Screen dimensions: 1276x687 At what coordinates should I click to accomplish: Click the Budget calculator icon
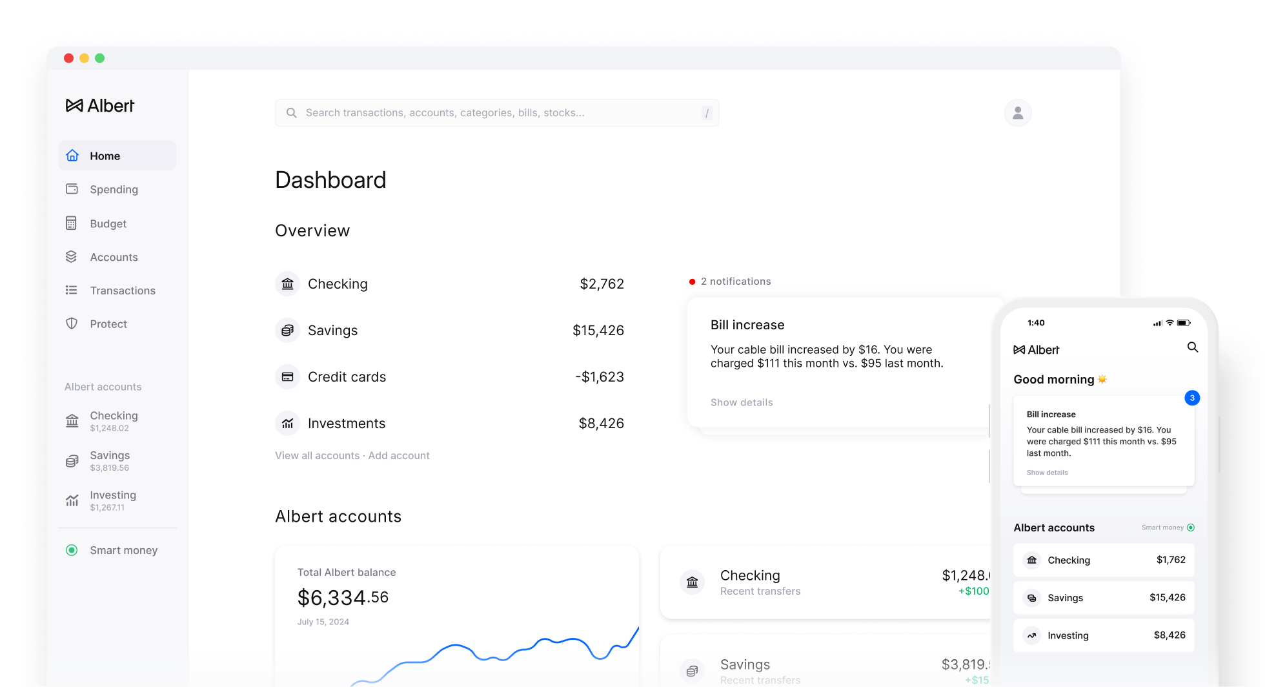(x=72, y=223)
